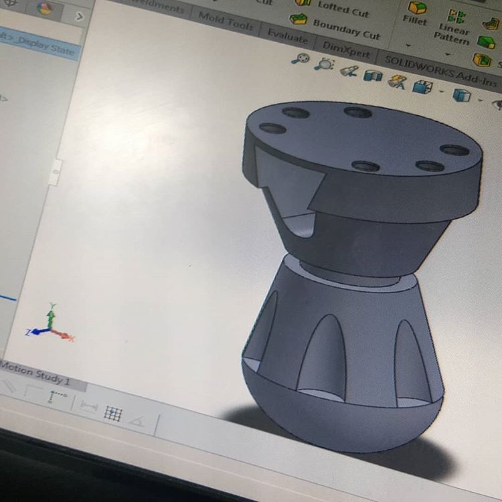Open the Fillet dropdown arrow
502x502 pixels.
tap(408, 46)
